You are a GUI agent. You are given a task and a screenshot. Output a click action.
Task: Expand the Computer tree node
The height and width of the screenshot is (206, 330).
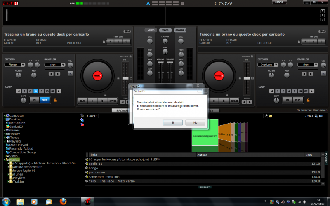point(5,116)
